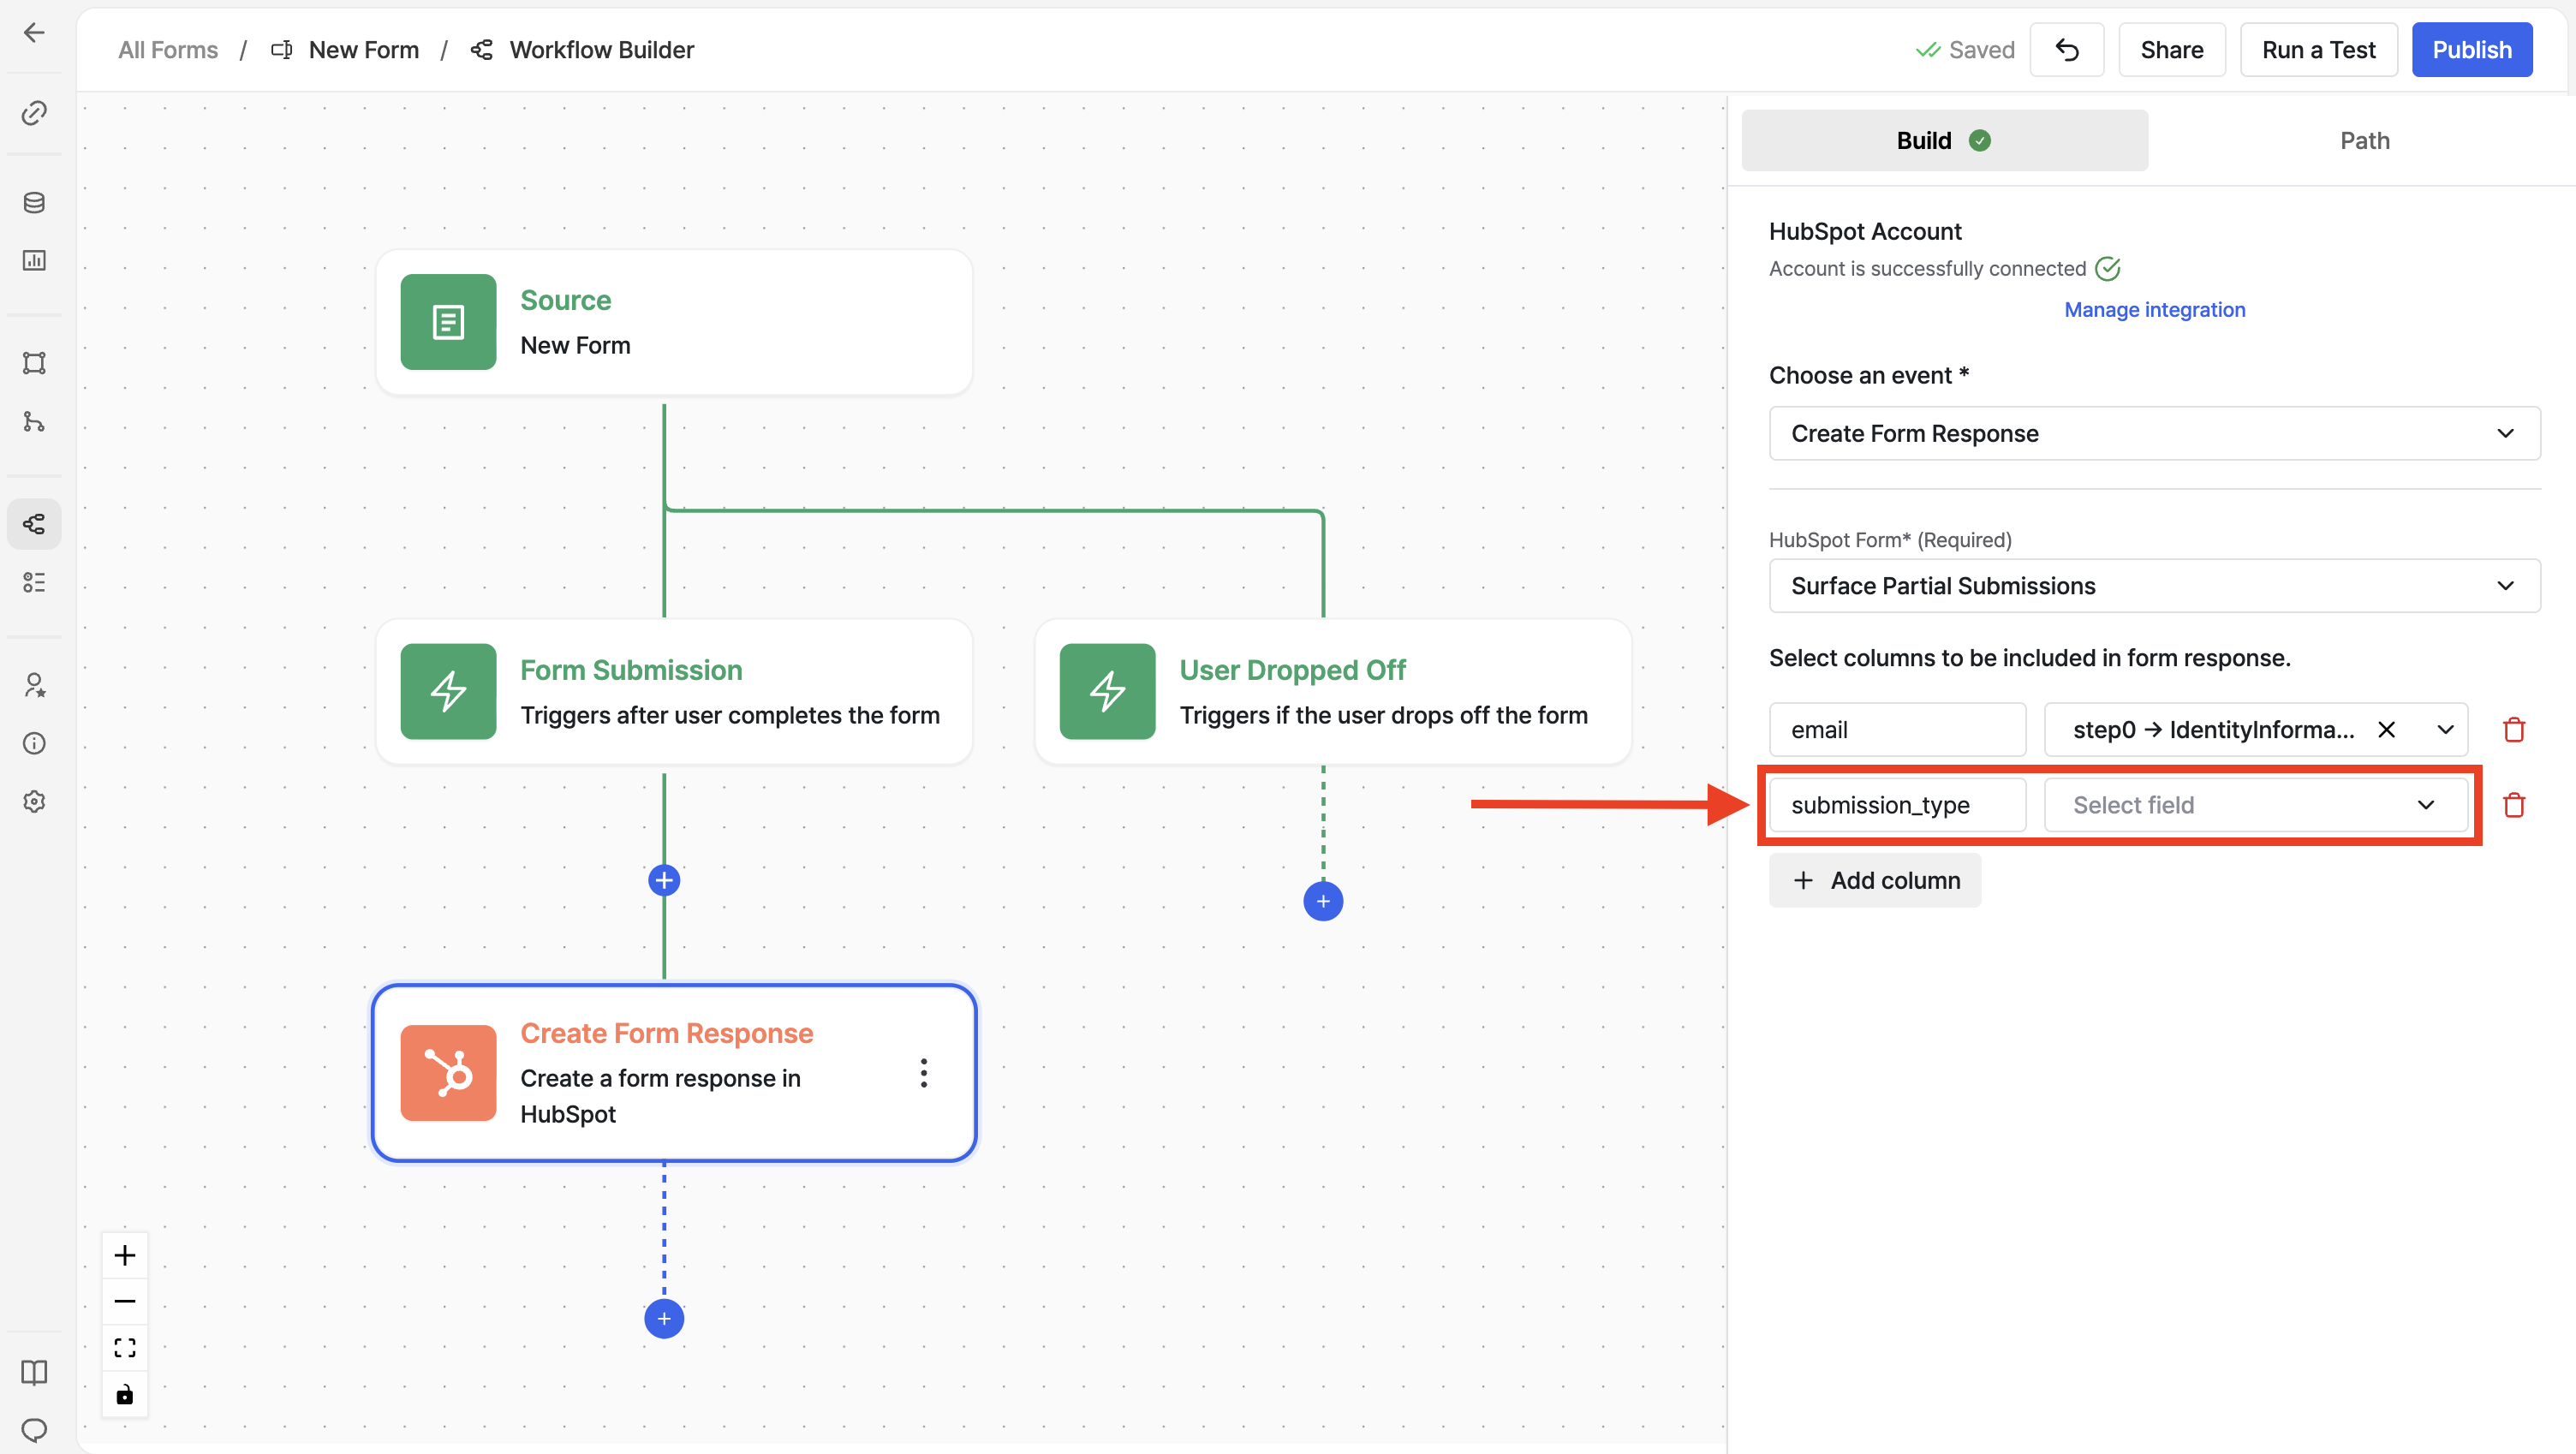Add a step under User Dropped Off
2576x1454 pixels.
pos(1322,901)
